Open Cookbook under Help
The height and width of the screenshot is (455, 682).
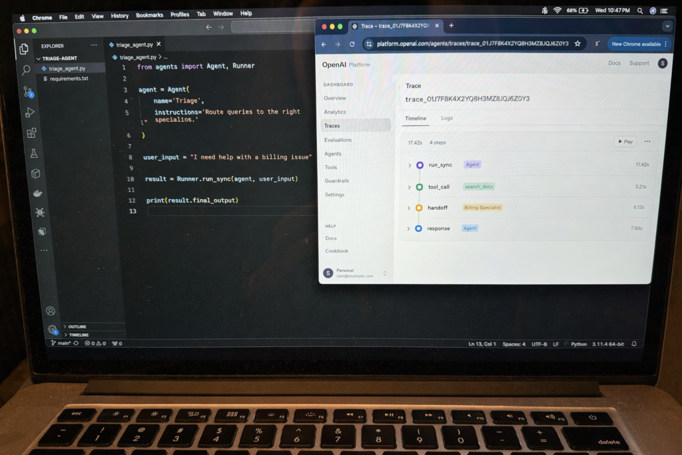(x=336, y=251)
